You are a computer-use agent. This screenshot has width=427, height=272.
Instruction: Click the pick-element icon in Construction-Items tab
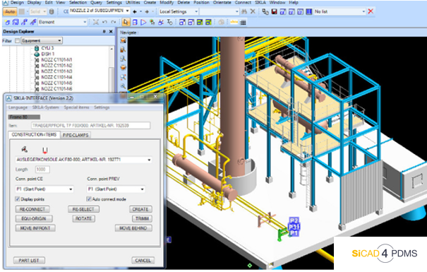pyautogui.click(x=25, y=149)
